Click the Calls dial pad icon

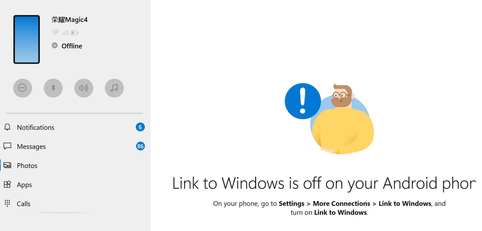click(x=7, y=203)
